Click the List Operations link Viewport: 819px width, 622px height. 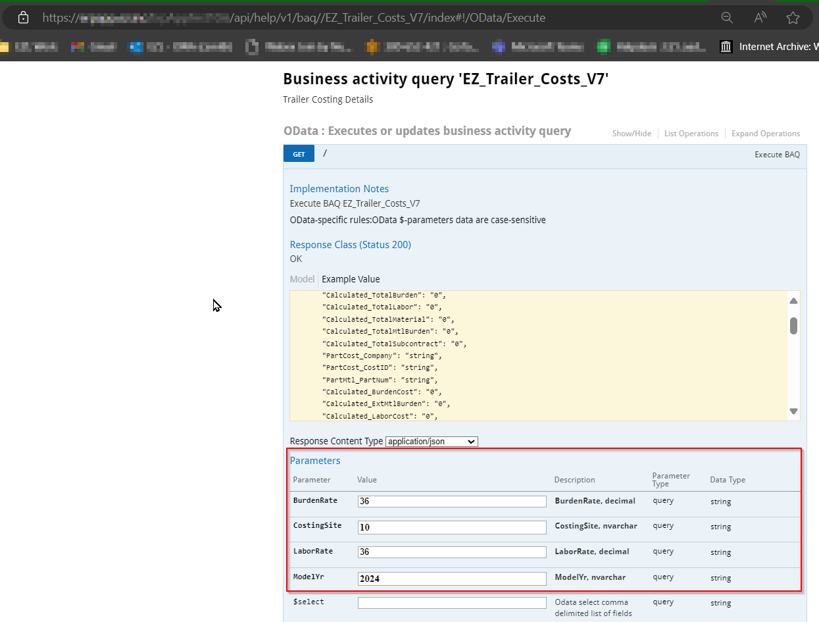(x=691, y=134)
